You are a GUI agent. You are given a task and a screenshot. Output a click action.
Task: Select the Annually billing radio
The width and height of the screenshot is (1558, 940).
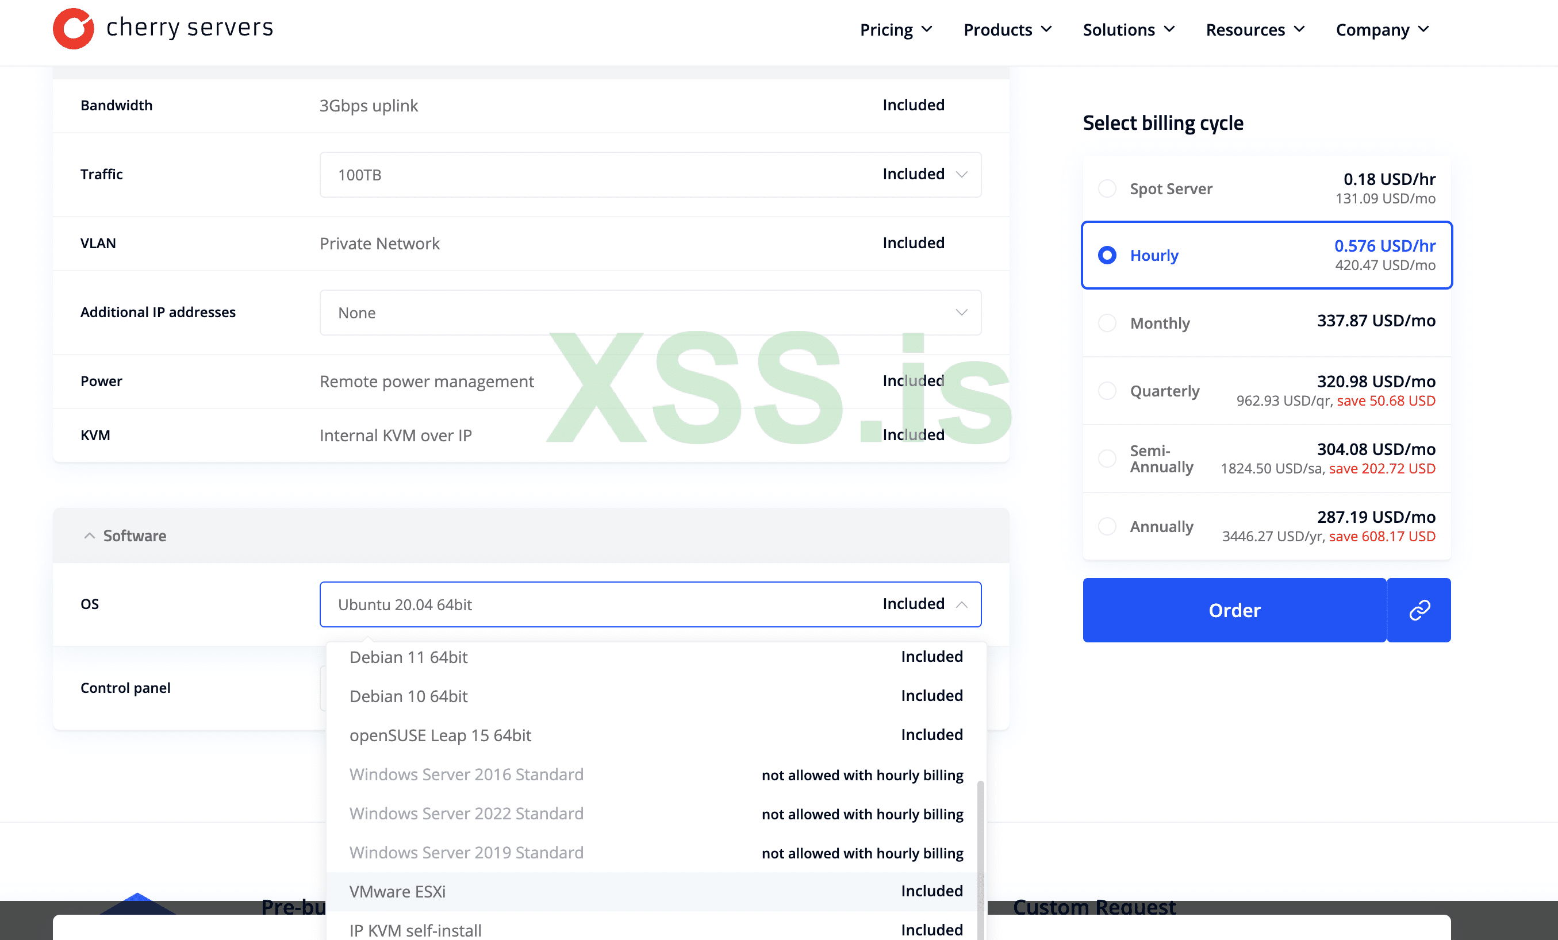pyautogui.click(x=1107, y=526)
